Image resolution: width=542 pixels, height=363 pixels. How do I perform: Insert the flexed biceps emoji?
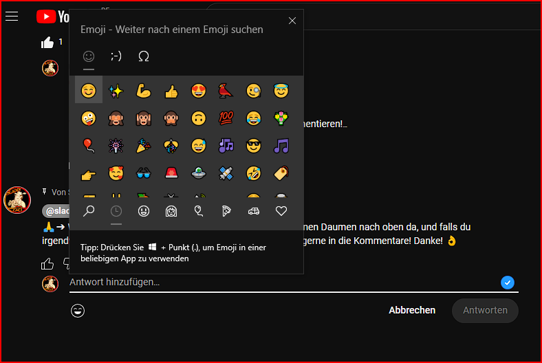pos(144,90)
